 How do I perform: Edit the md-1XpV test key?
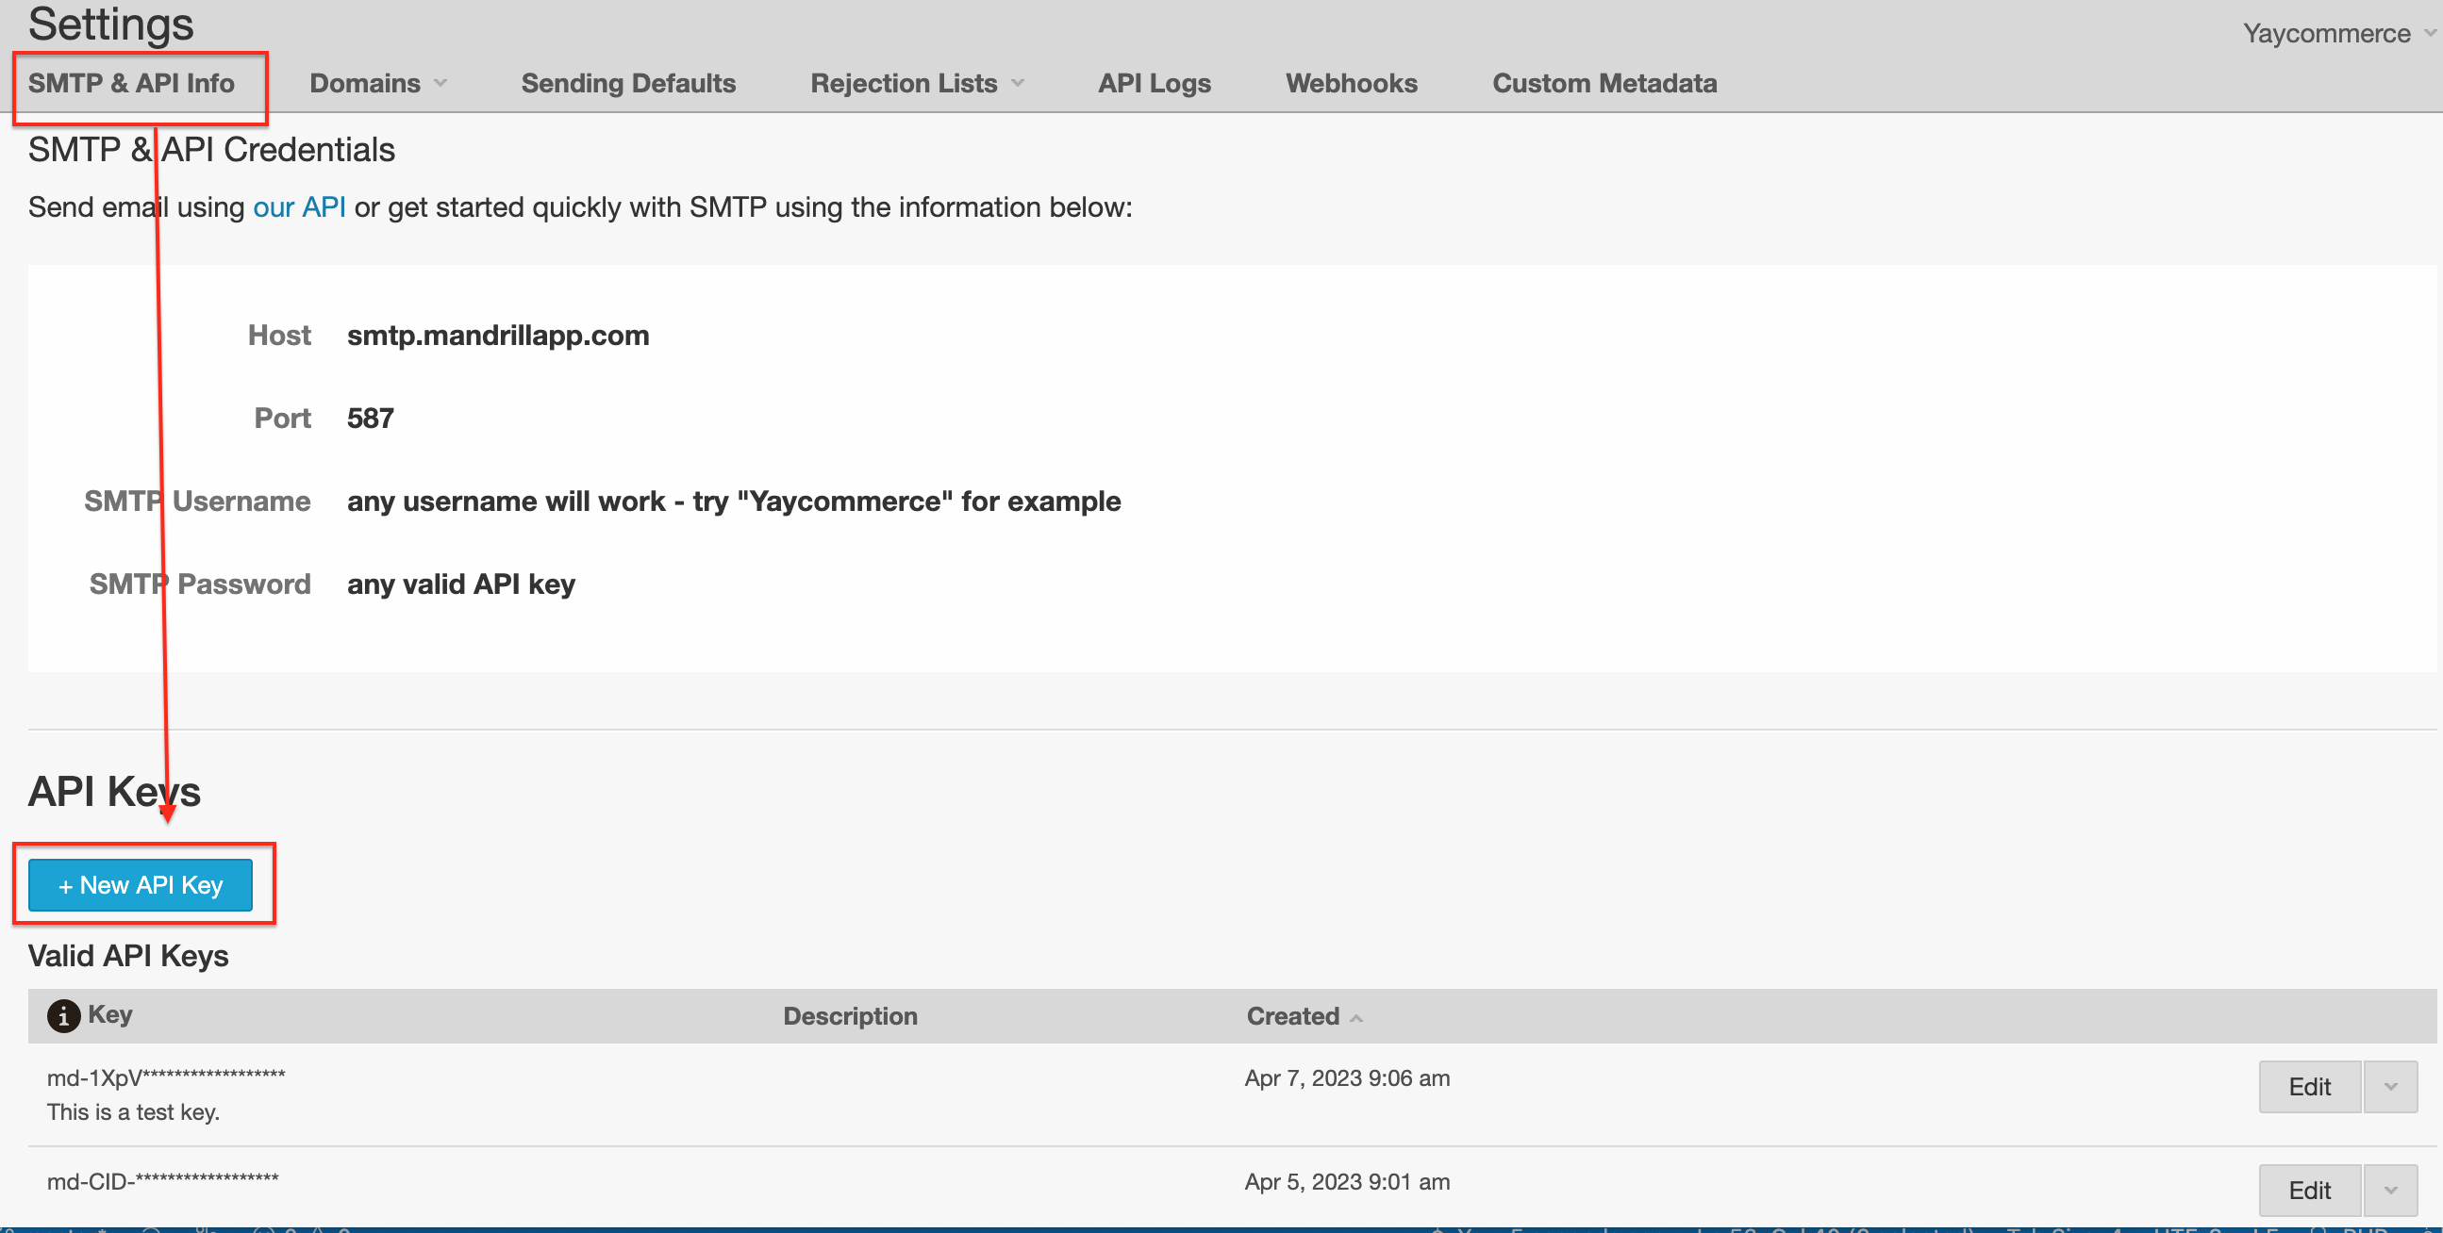pos(2308,1086)
